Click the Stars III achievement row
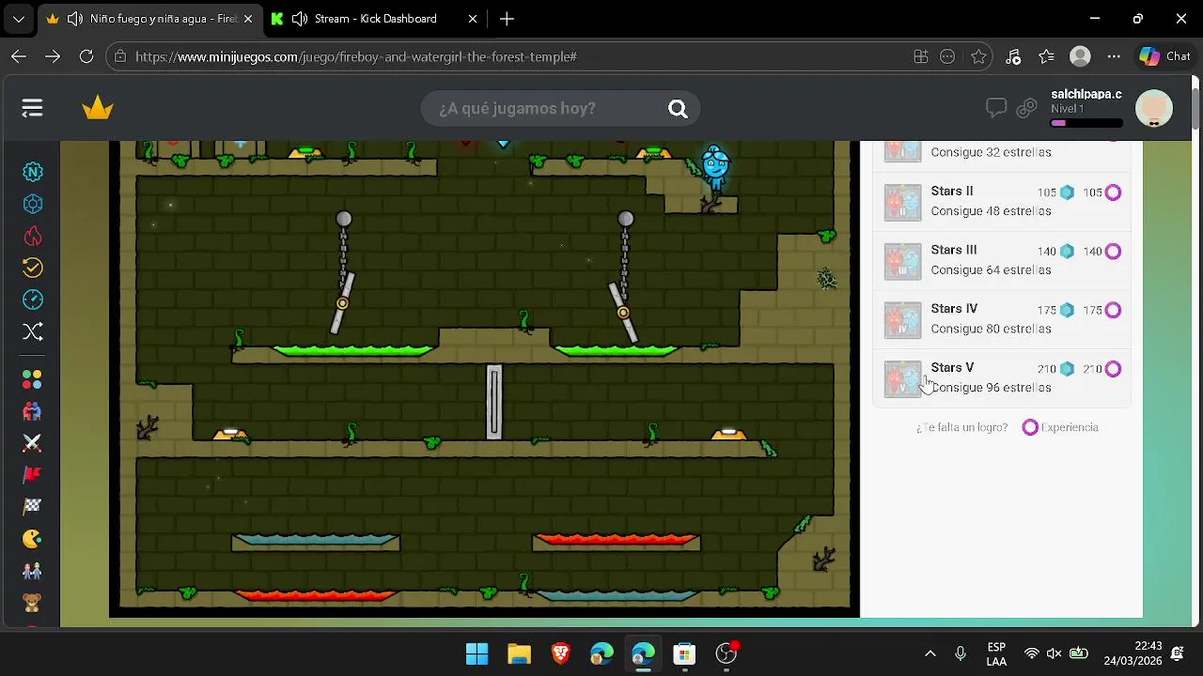1203x676 pixels. point(1002,260)
